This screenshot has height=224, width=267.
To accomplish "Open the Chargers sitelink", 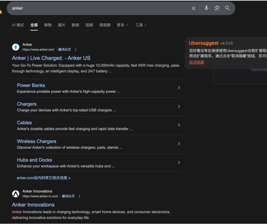I will pyautogui.click(x=27, y=104).
